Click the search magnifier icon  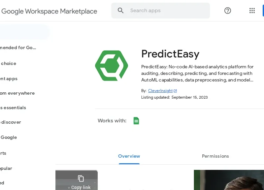coord(121,11)
